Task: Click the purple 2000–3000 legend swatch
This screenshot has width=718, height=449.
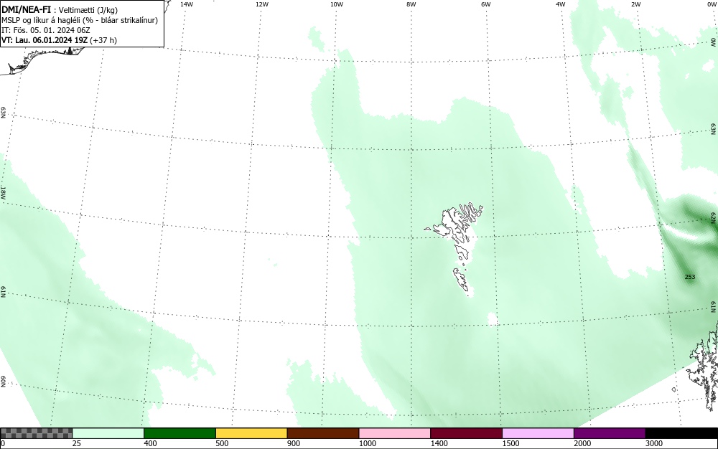Action: coord(610,433)
